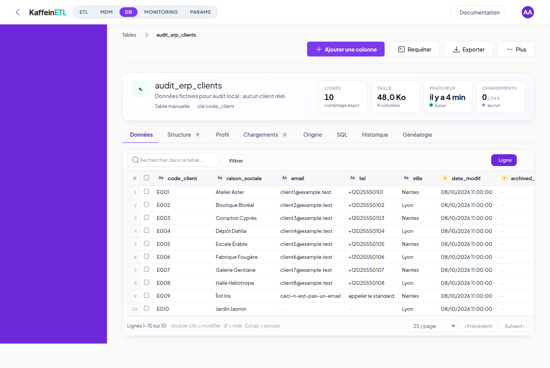Viewport: 550px width, 368px height.
Task: Click the cell ceci-n-est-pas-un-email
Action: (x=311, y=296)
